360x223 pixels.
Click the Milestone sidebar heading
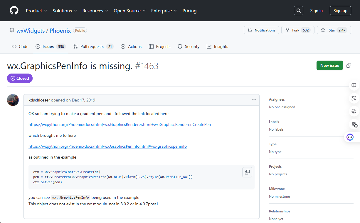click(x=277, y=189)
